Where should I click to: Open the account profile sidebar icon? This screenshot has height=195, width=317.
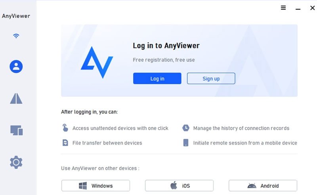(16, 66)
